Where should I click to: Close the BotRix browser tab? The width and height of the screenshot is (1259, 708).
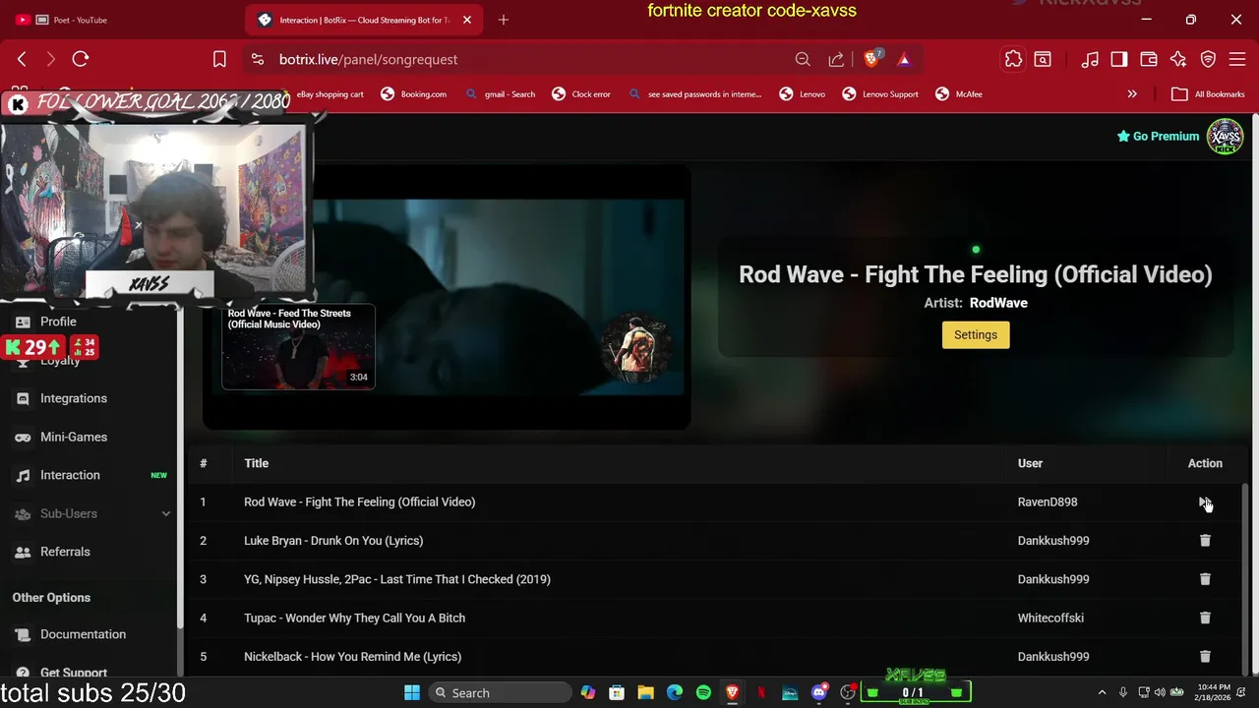467,20
